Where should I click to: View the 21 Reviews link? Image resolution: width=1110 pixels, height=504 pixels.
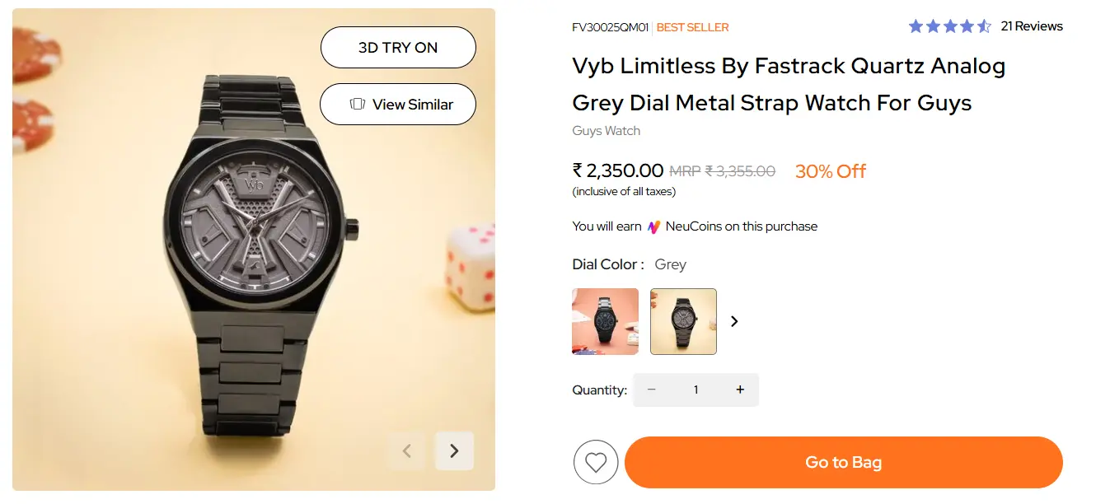(1032, 26)
